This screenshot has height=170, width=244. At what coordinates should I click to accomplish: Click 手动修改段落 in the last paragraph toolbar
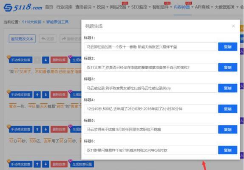click(x=20, y=164)
